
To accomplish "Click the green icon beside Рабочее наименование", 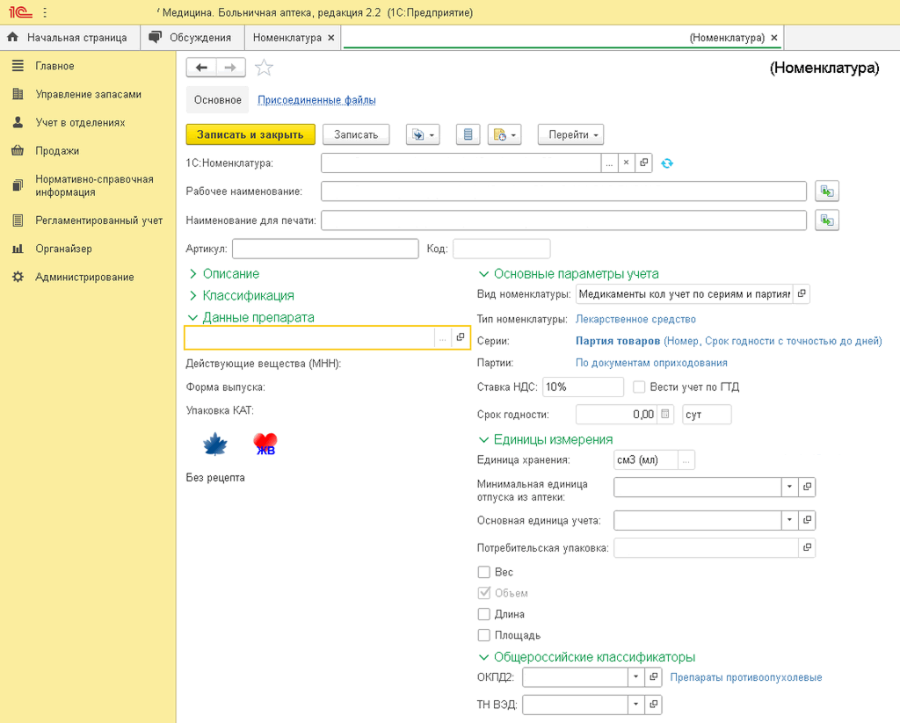I will point(826,192).
